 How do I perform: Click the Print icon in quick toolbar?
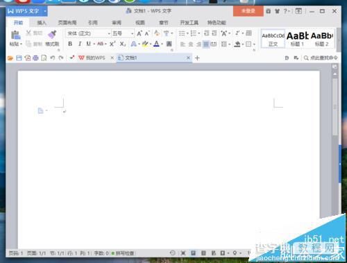click(x=35, y=58)
